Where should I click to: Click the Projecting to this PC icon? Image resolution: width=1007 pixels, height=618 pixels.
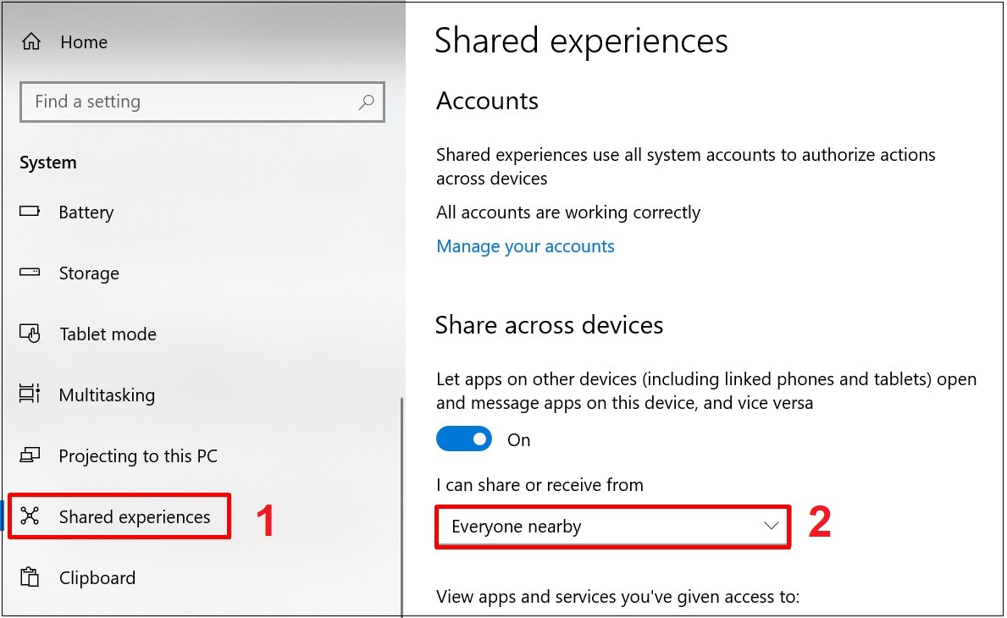point(30,455)
